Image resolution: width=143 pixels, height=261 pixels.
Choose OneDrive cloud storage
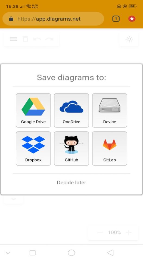[x=71, y=110]
